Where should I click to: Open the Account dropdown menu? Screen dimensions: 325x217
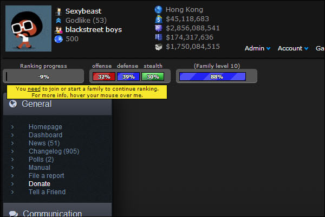(x=293, y=48)
